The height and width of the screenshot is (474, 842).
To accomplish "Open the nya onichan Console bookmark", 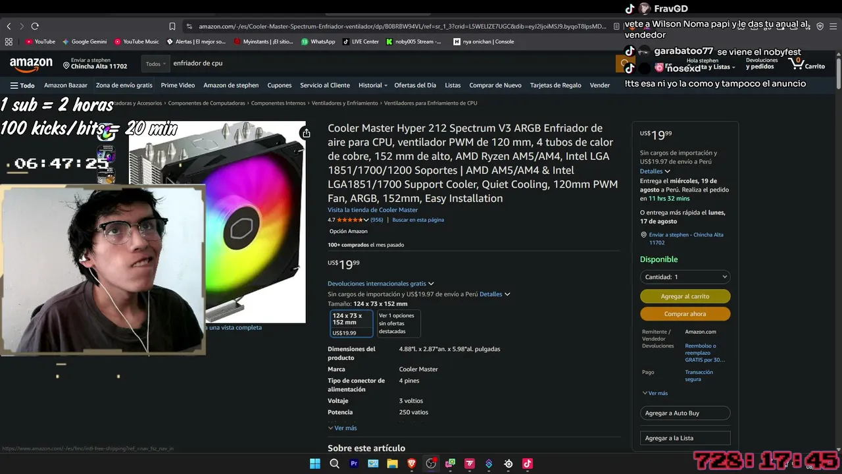I will click(x=484, y=41).
